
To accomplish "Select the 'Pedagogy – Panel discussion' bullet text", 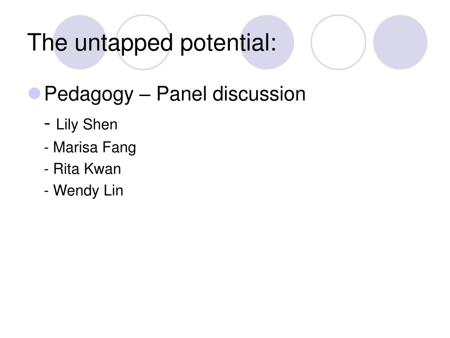I will point(175,94).
